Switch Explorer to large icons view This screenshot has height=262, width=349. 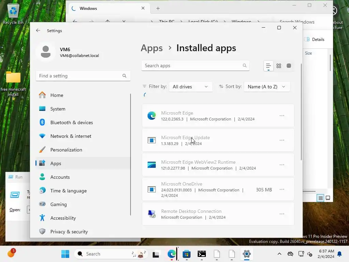[328, 198]
